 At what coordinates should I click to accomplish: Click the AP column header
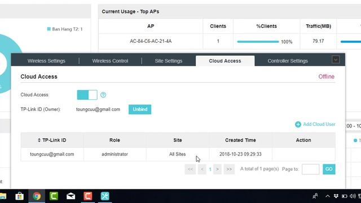[x=151, y=27]
